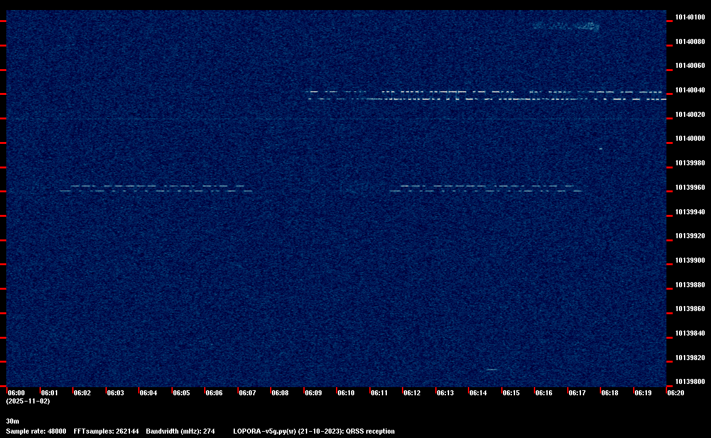
Task: Select the 06:17 time label
Action: click(577, 393)
